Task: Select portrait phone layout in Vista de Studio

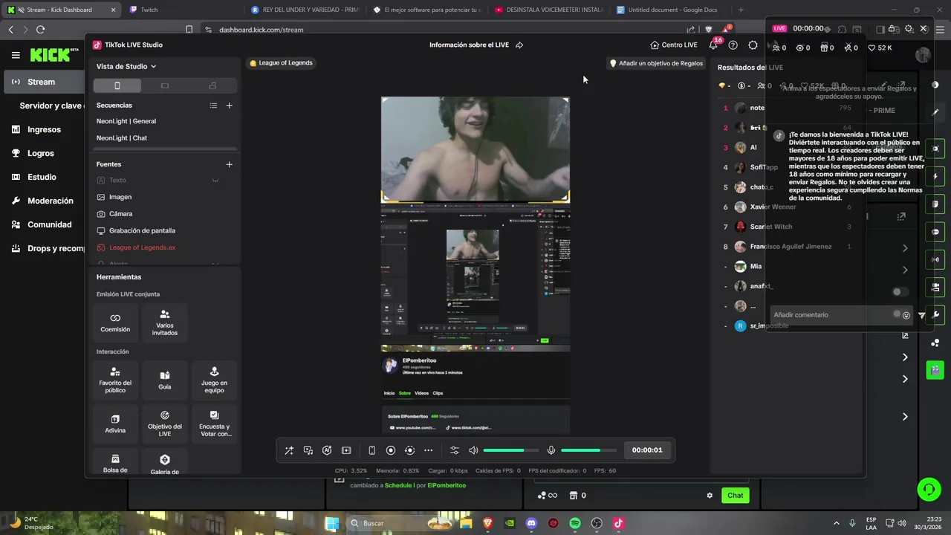Action: (117, 85)
